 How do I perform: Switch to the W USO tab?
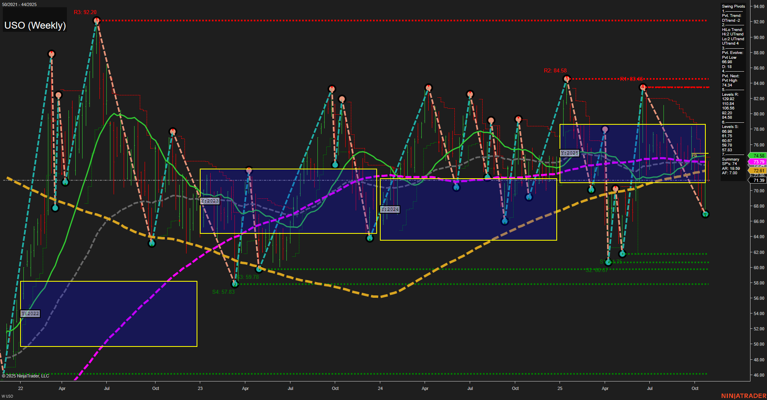pyautogui.click(x=8, y=396)
